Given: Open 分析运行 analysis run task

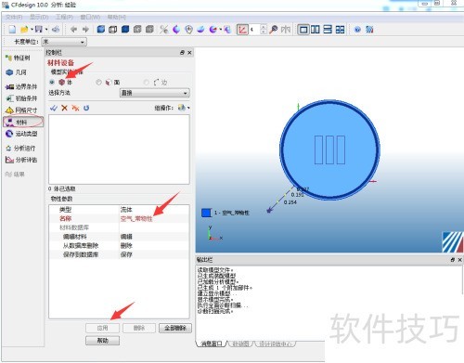Looking at the screenshot, I should coord(20,149).
